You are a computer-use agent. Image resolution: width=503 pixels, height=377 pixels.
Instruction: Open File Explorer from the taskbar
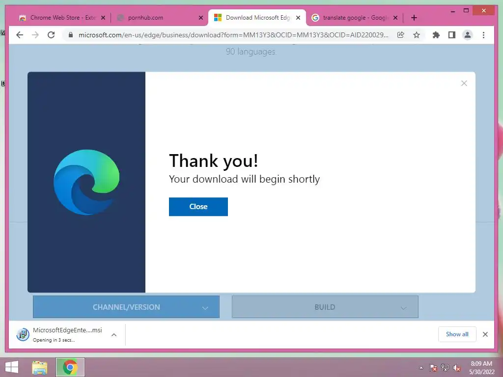pyautogui.click(x=39, y=367)
